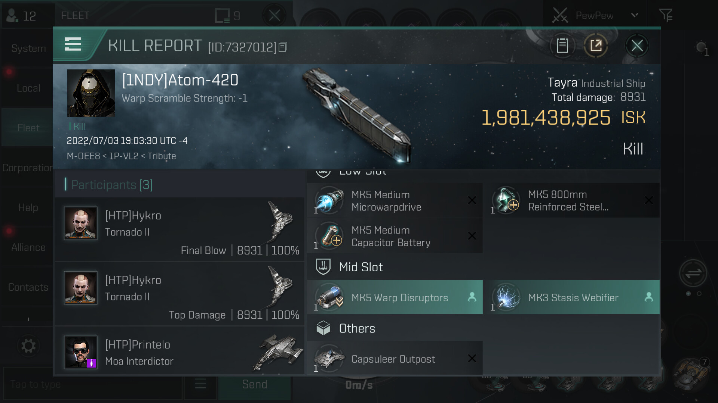Screen dimensions: 718x403
Task: Select the MK3 Stasis Webifier module icon
Action: (506, 297)
